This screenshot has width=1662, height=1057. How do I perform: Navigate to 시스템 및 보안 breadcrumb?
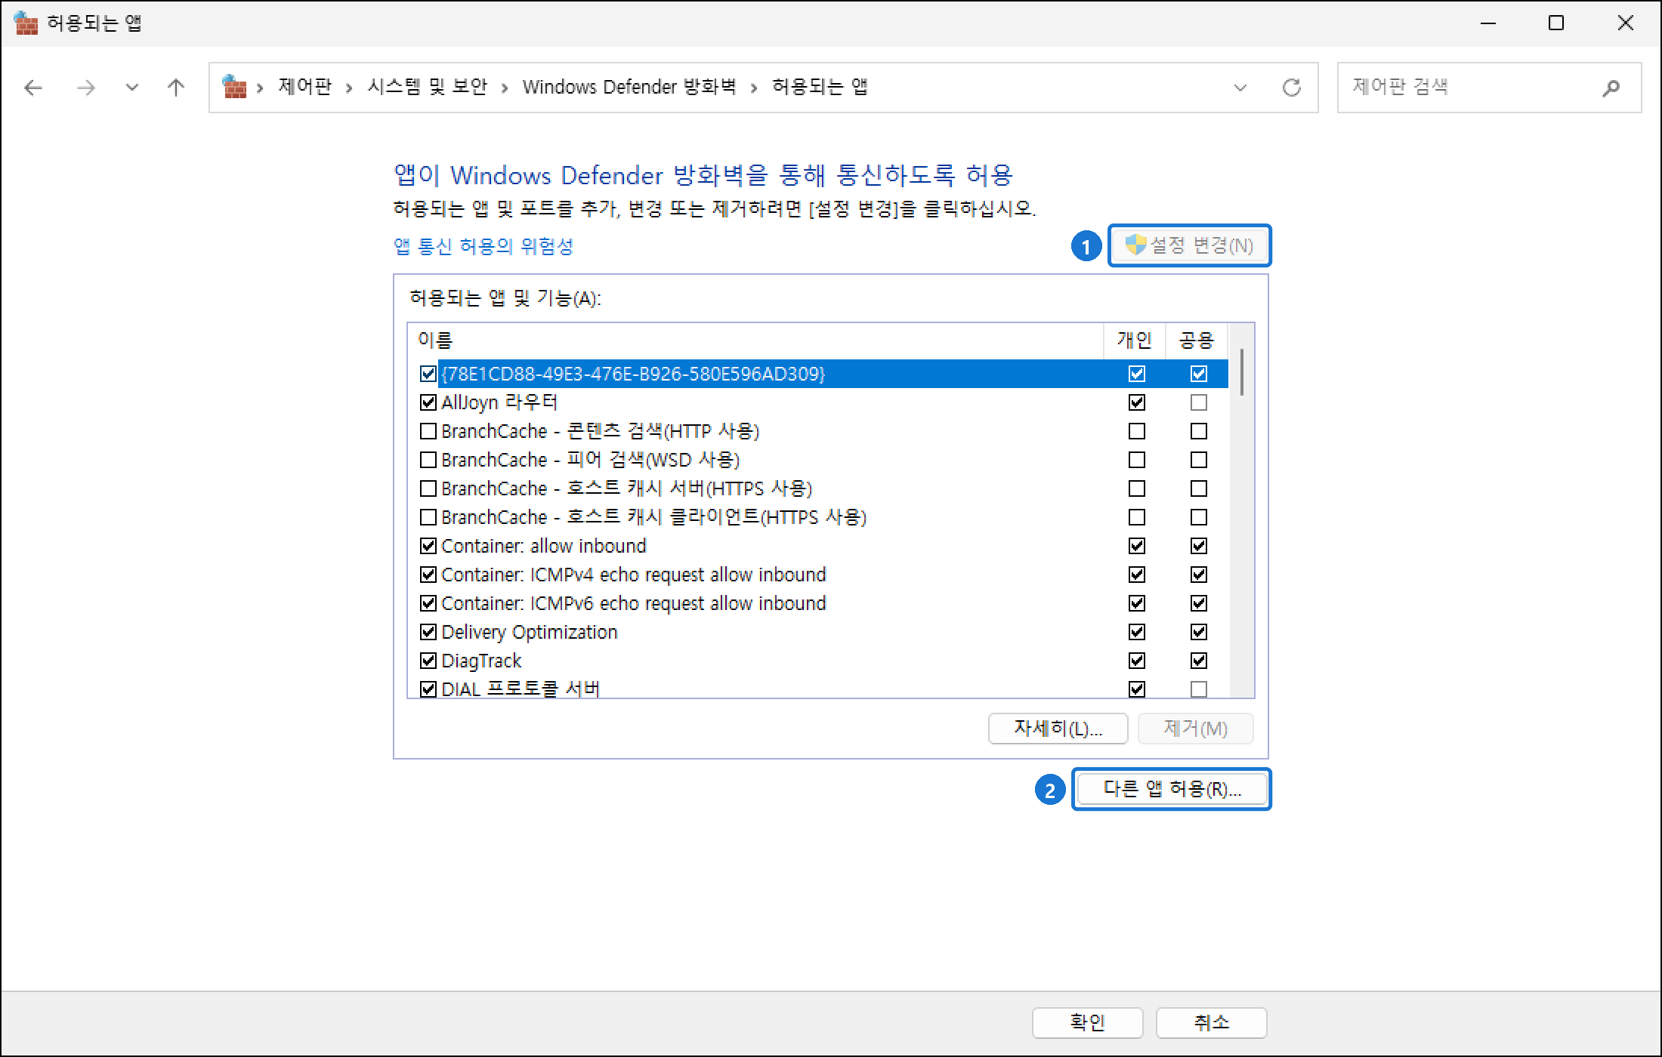[427, 87]
